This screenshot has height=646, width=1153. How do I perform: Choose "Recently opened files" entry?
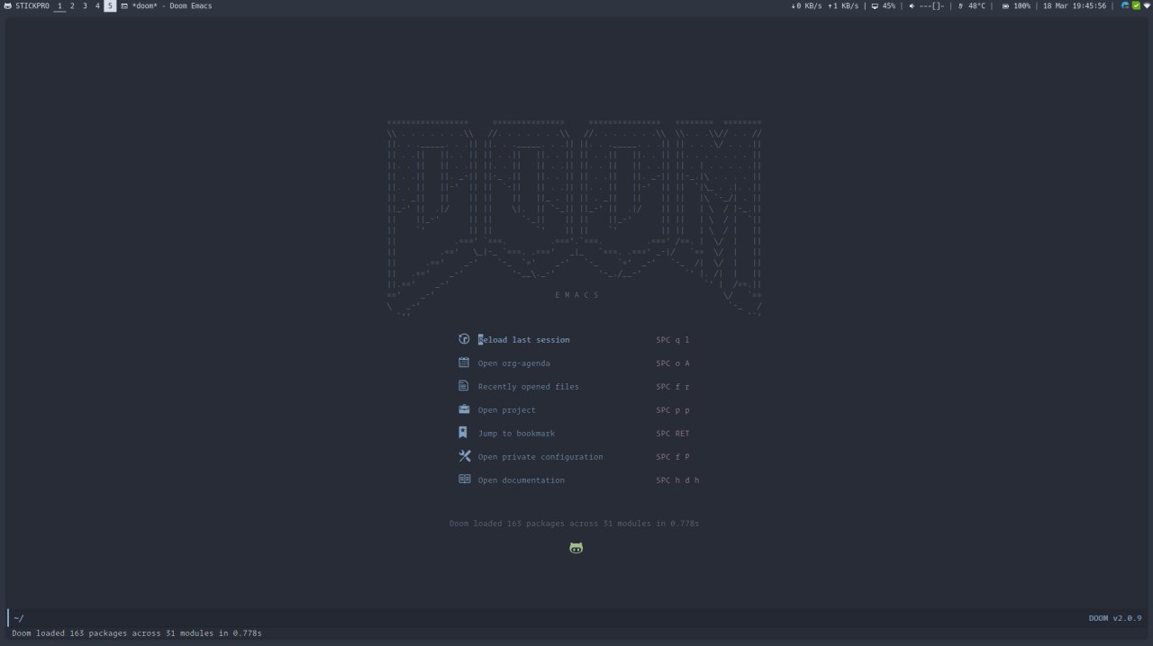[529, 387]
